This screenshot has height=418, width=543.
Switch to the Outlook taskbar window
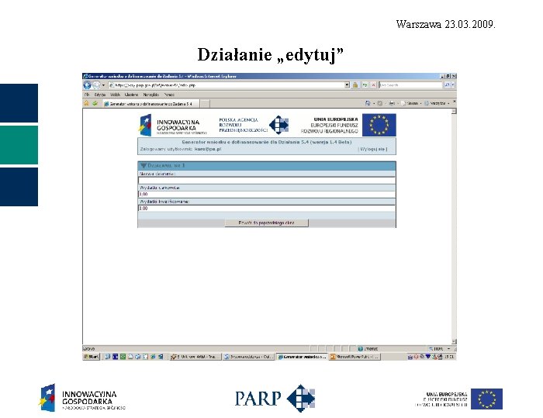[249, 357]
